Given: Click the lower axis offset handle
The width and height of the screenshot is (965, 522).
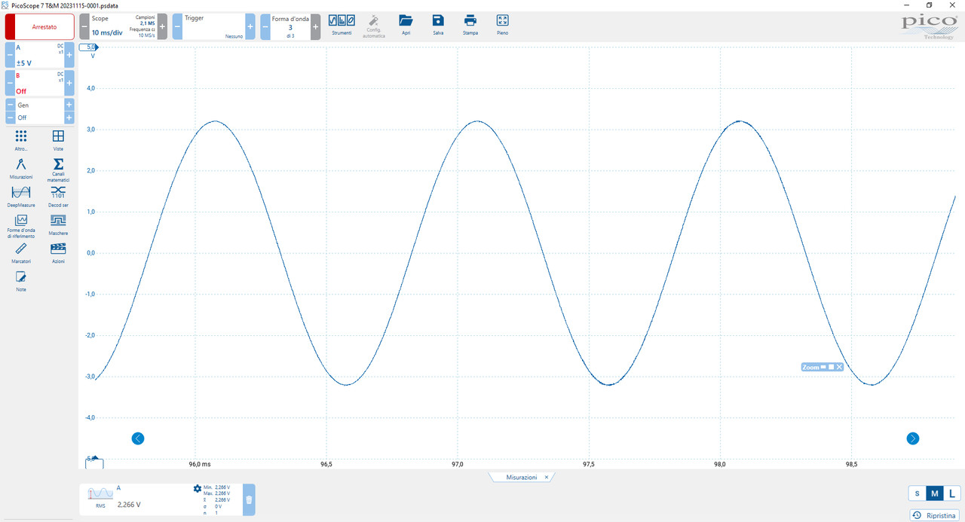Looking at the screenshot, I should click(94, 462).
